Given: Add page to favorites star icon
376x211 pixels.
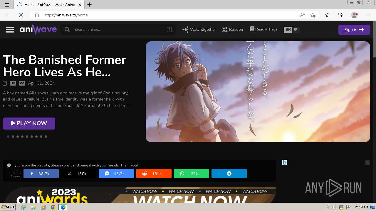Looking at the screenshot, I should [x=313, y=15].
